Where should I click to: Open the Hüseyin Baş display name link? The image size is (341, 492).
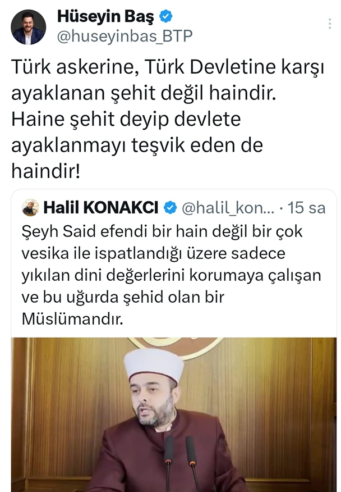point(105,17)
